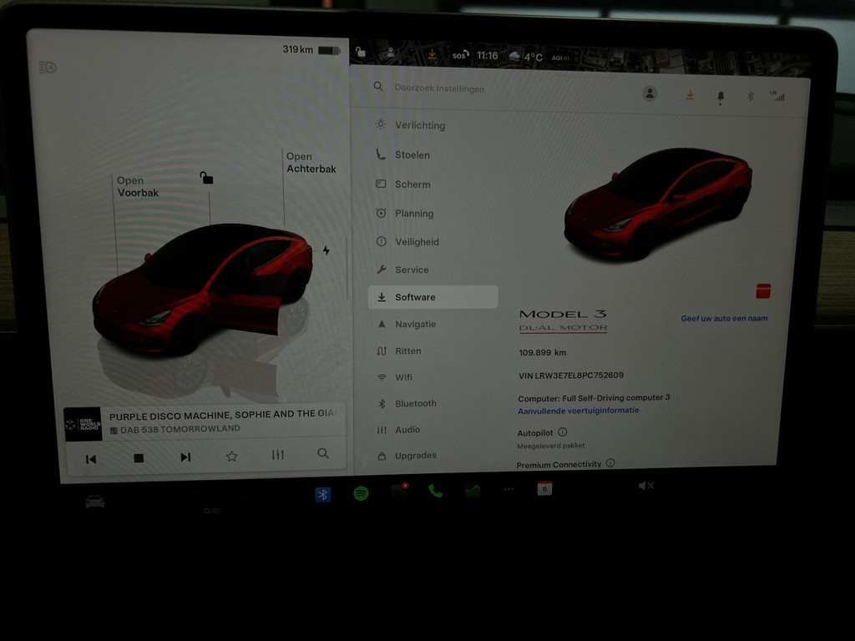Image resolution: width=855 pixels, height=641 pixels.
Task: Open the Spotify app in the dock
Action: pyautogui.click(x=361, y=492)
